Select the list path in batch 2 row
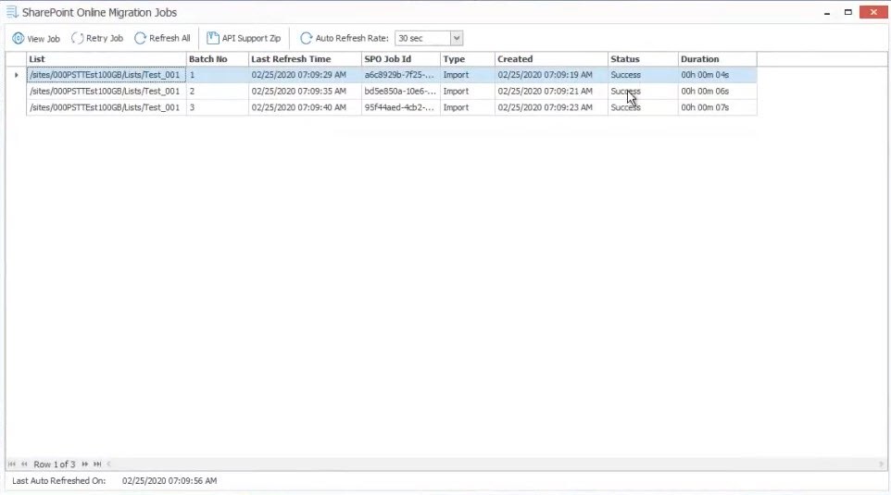891x495 pixels. (107, 92)
